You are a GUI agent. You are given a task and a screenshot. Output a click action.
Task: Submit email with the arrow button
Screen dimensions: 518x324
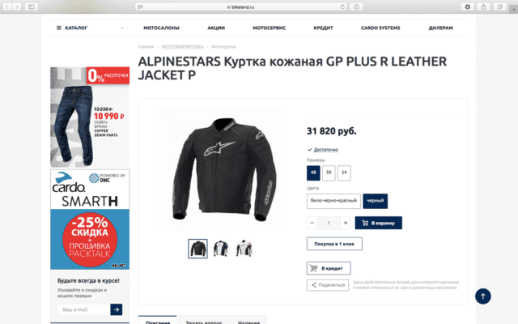pyautogui.click(x=117, y=309)
